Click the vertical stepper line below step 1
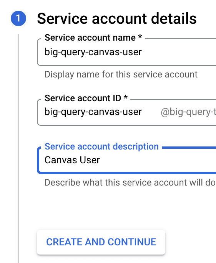 18,148
